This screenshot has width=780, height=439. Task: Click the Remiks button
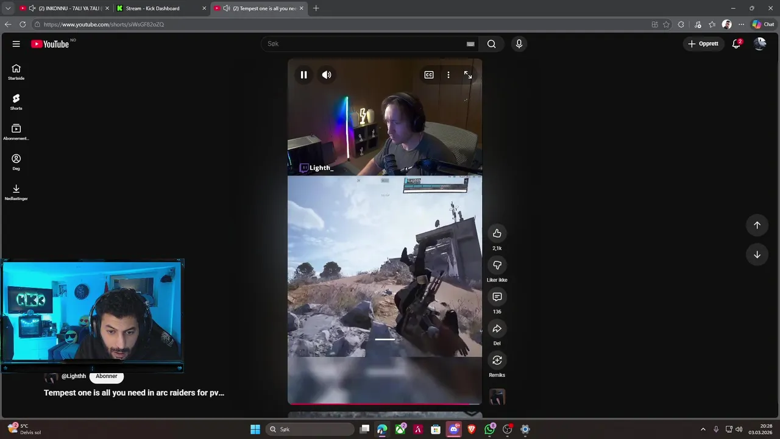(497, 360)
